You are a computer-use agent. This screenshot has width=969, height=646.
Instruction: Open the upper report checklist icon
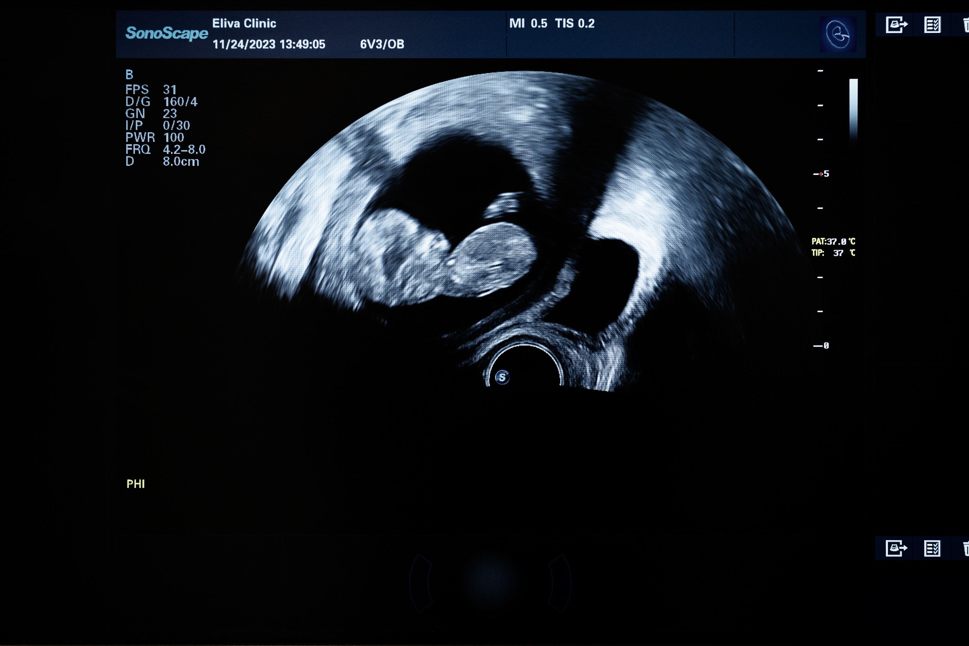coord(932,25)
